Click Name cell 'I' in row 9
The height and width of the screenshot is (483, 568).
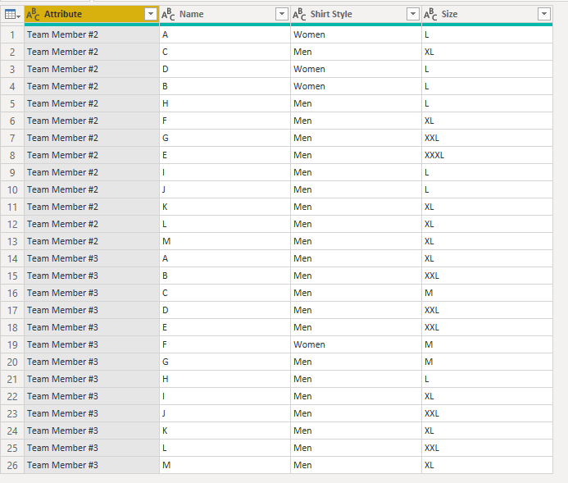click(225, 172)
